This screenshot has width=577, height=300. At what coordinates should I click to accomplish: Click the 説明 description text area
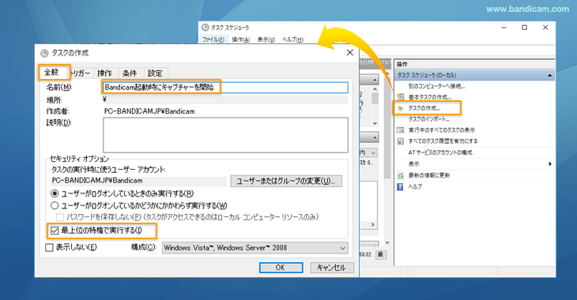[225, 135]
